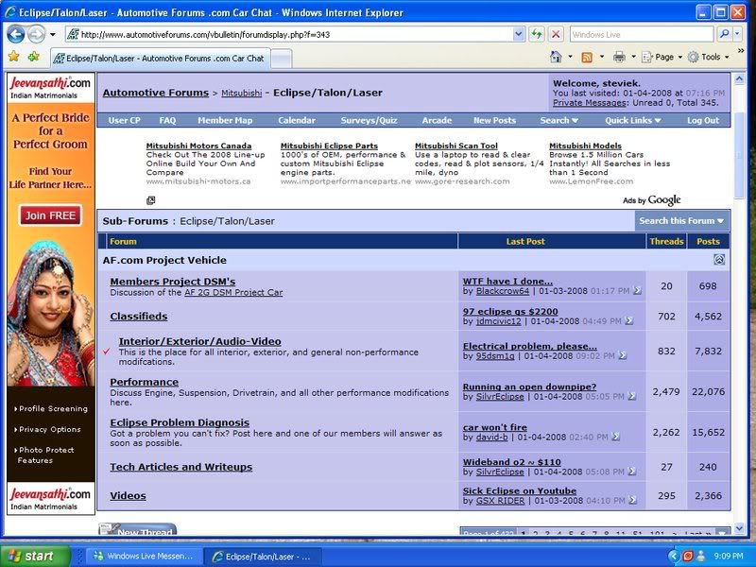Click the Print icon in toolbar
Screen dimensions: 756x567
(619, 57)
